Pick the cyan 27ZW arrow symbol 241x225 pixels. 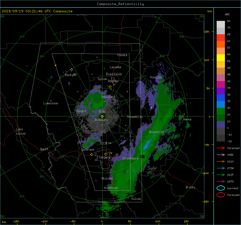click(221, 168)
